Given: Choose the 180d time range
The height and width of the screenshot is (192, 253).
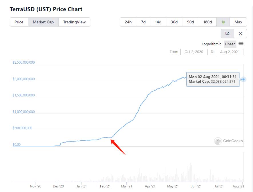Looking at the screenshot, I should pos(208,22).
